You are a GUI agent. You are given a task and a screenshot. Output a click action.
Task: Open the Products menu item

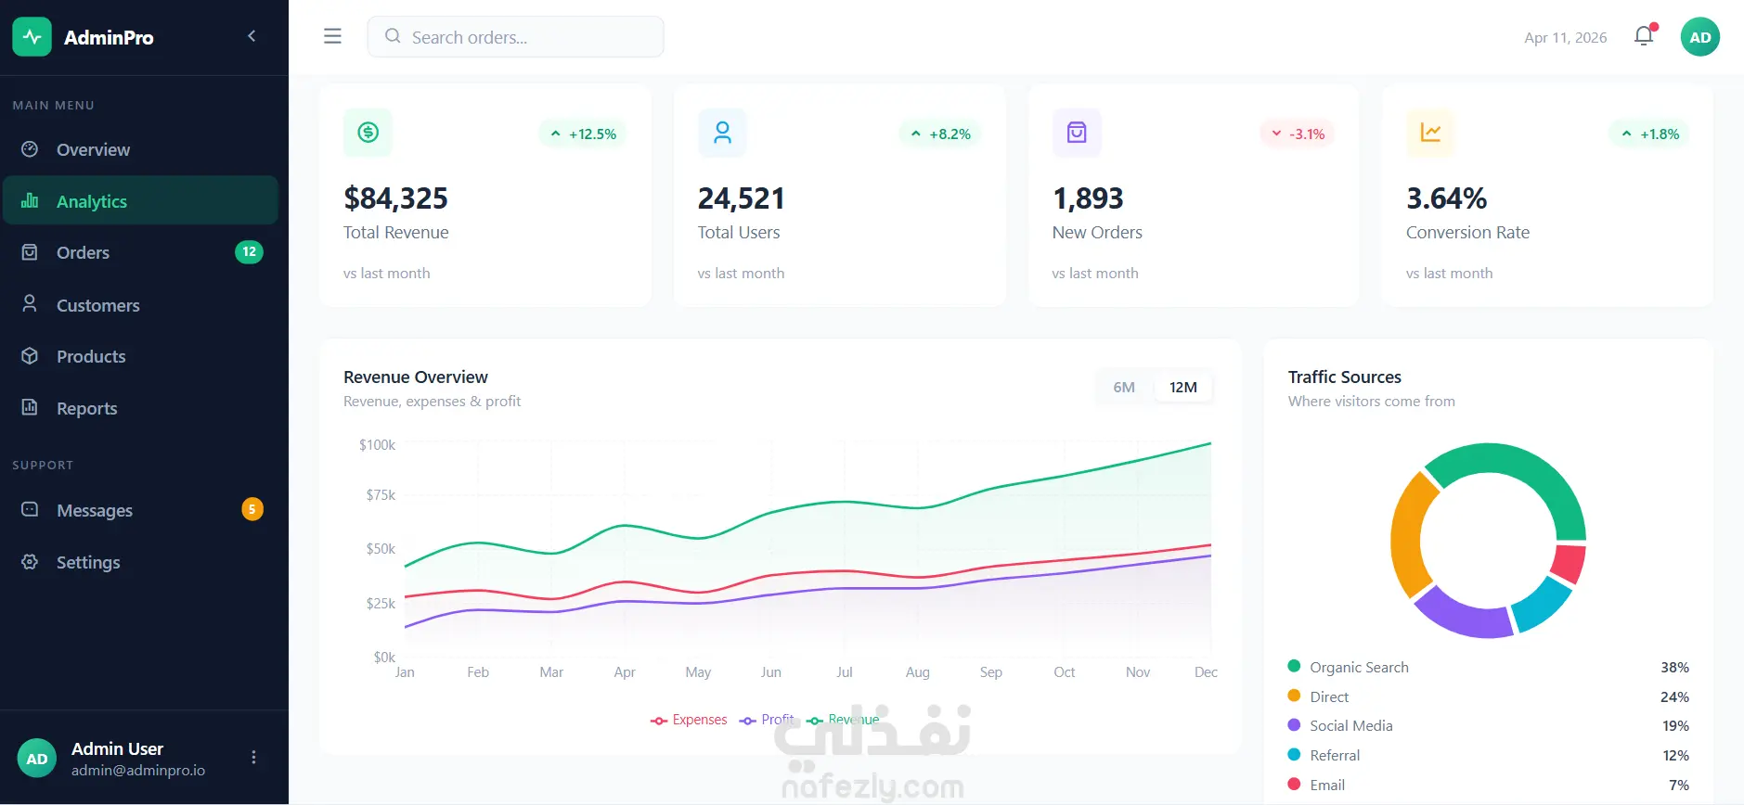(x=140, y=356)
